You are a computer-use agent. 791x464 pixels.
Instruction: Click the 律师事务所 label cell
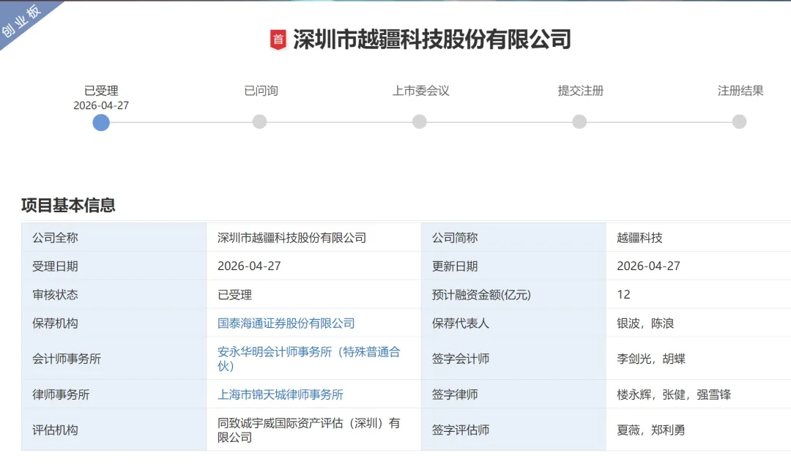(x=114, y=394)
